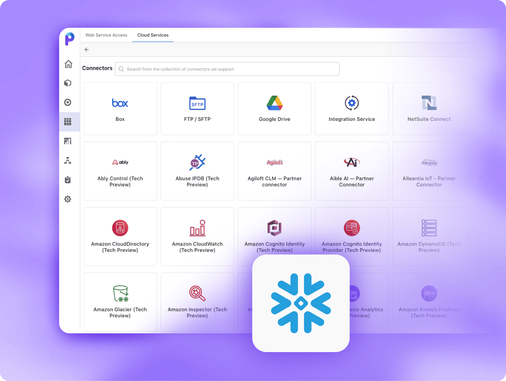506x381 pixels.
Task: Click the Amazon Cognito Identity icon
Action: pyautogui.click(x=275, y=228)
